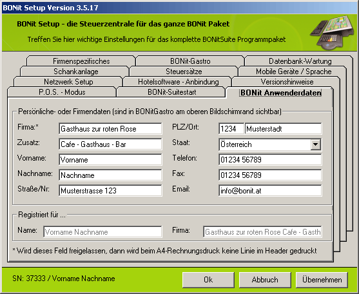Viewport: 359px width, 294px height.
Task: Click the Zusatz input field
Action: coord(110,144)
